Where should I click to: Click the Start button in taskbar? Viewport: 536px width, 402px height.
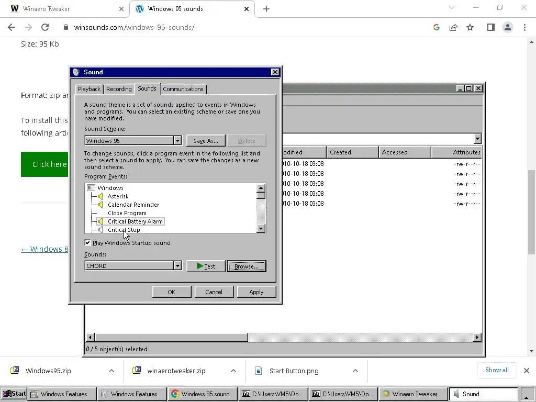click(14, 394)
